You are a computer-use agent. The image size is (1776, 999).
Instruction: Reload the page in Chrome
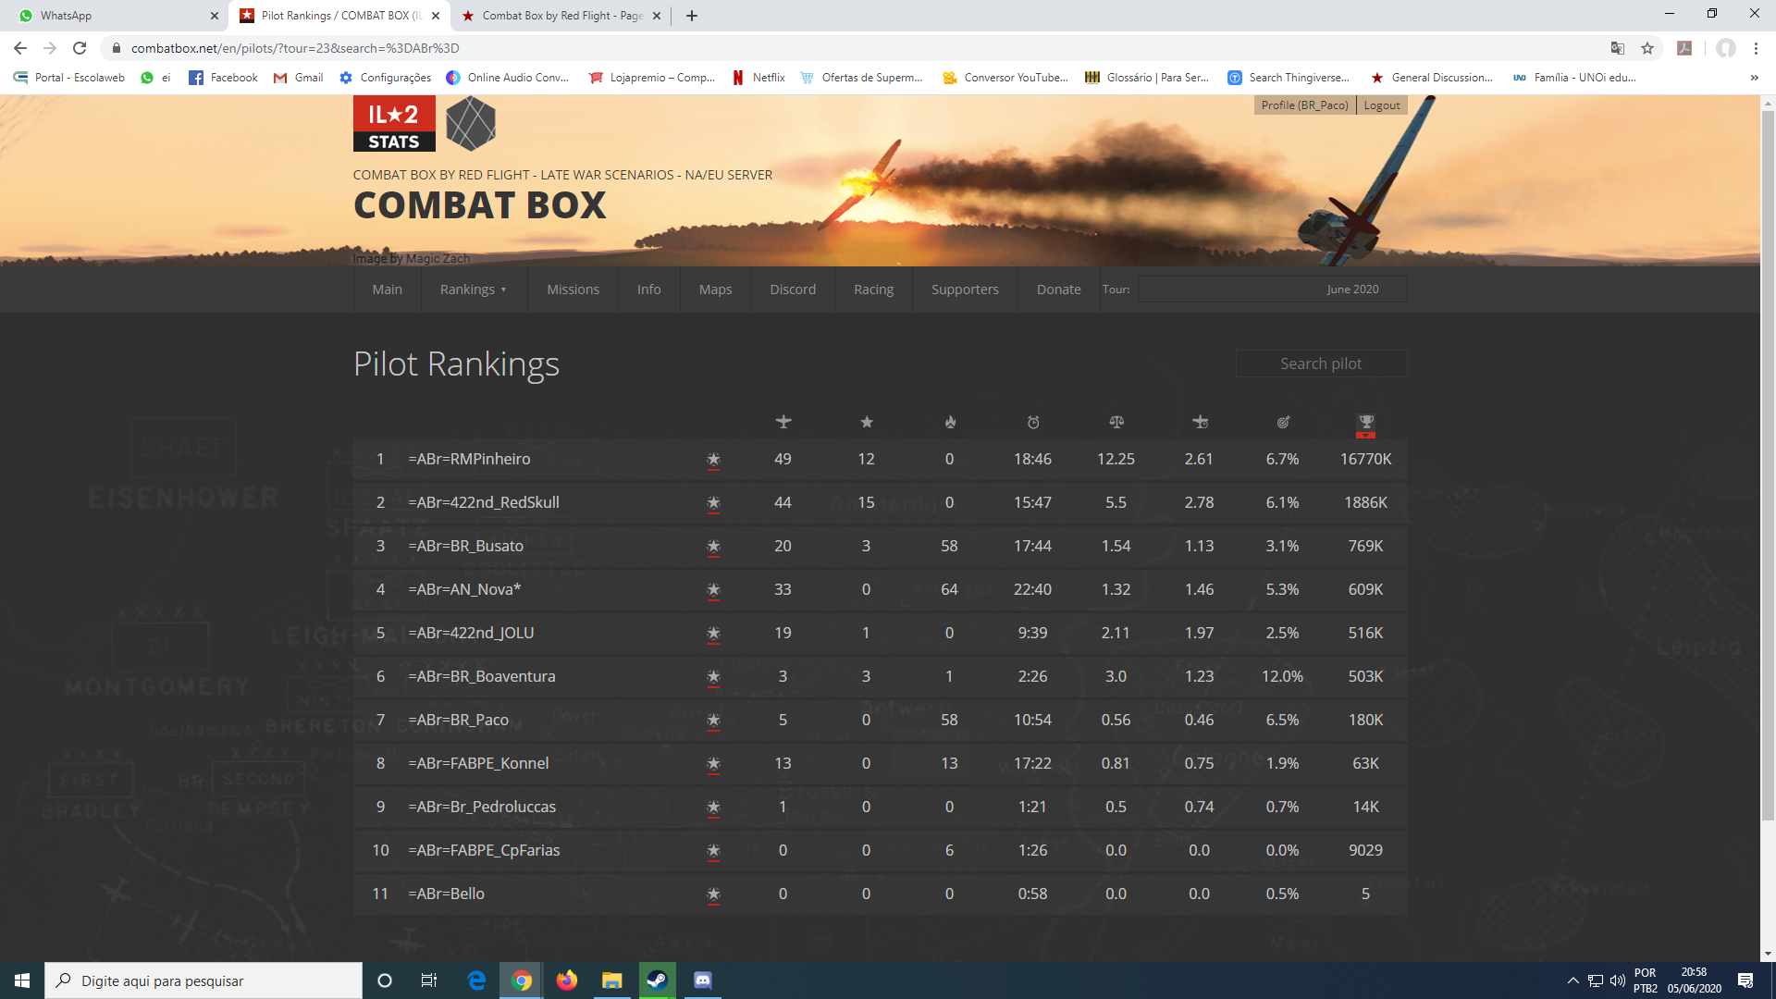[80, 48]
